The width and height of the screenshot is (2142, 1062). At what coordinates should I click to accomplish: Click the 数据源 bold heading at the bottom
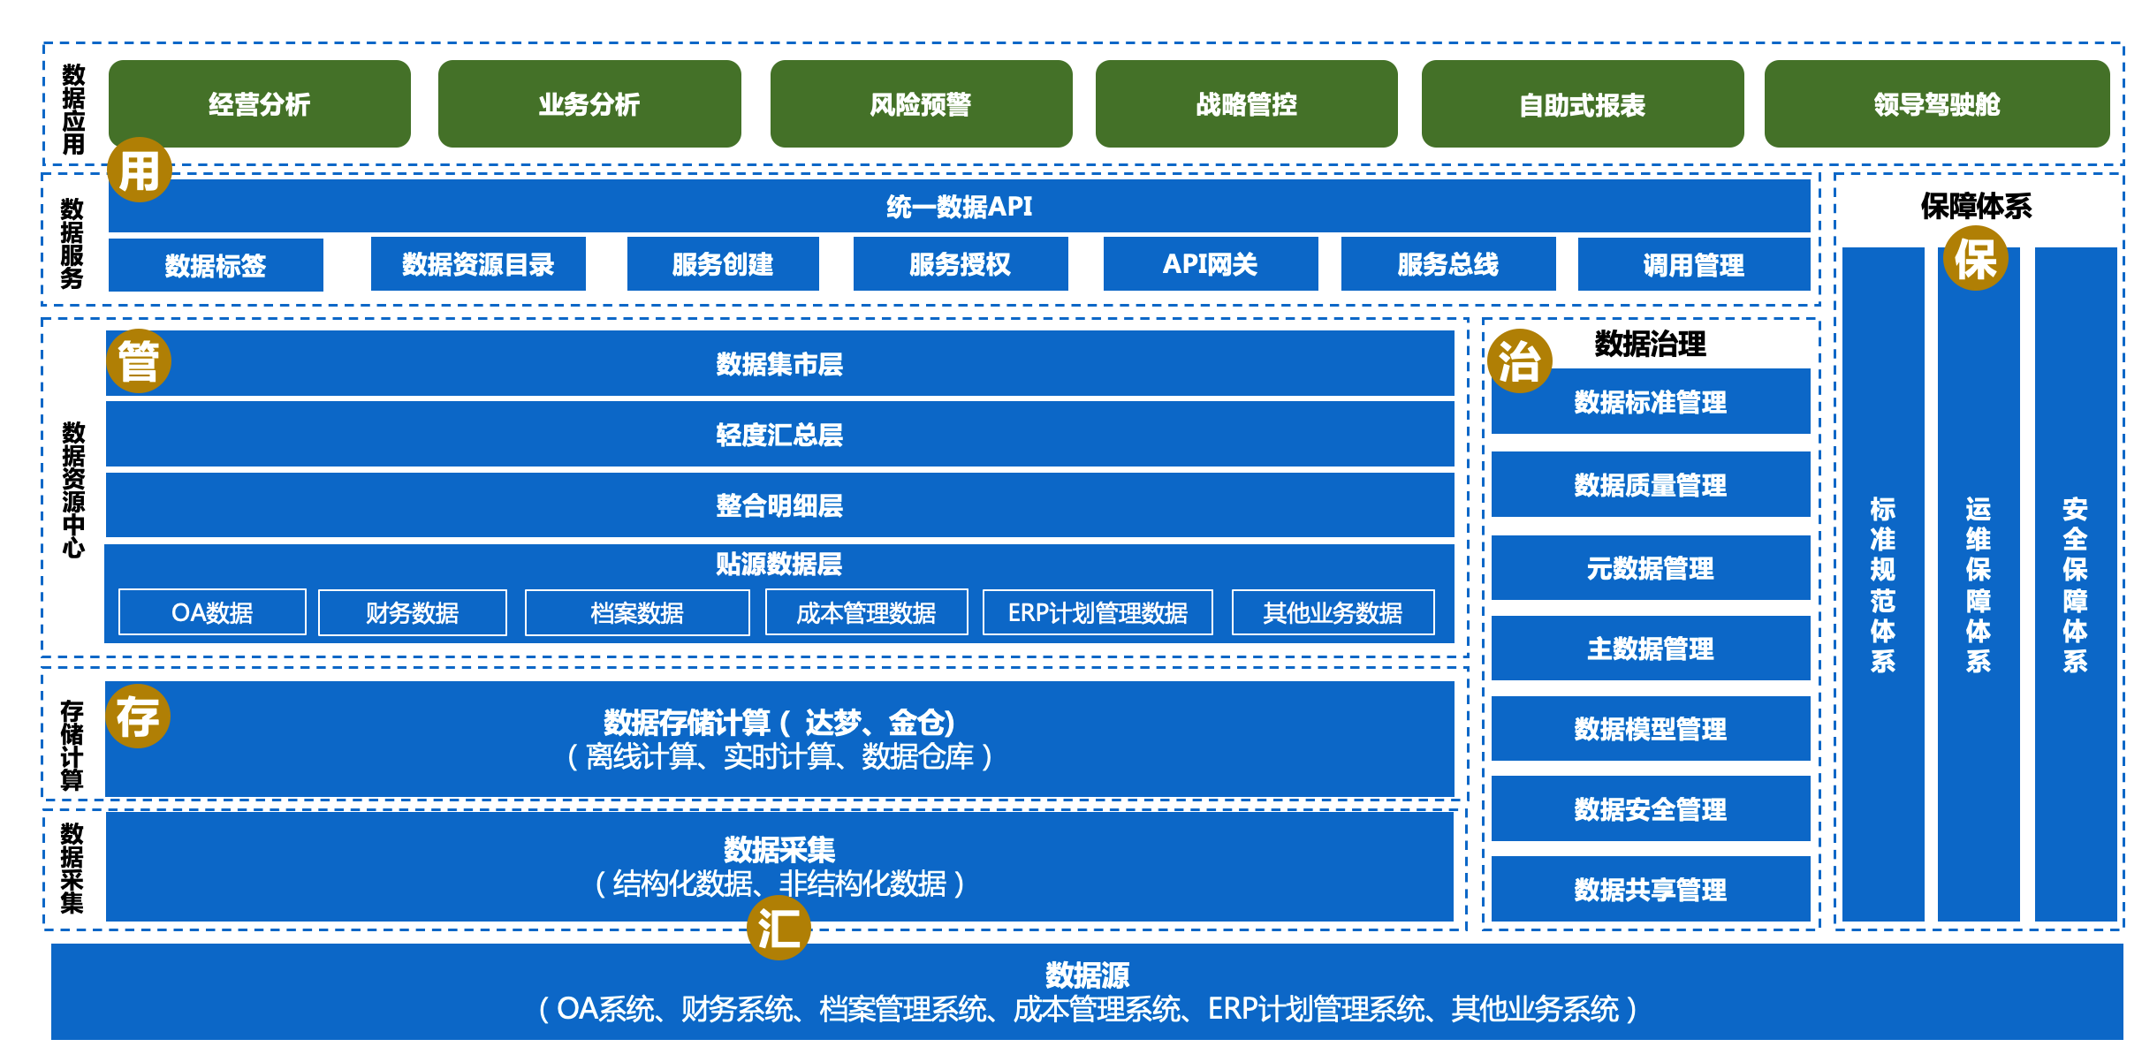pyautogui.click(x=1087, y=975)
